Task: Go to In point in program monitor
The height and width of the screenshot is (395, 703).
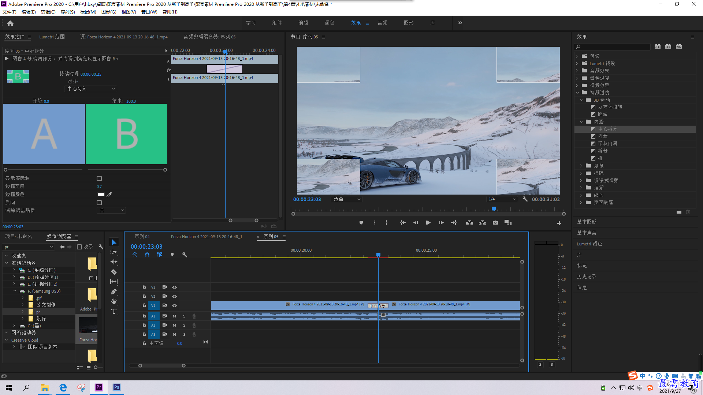Action: click(x=403, y=222)
